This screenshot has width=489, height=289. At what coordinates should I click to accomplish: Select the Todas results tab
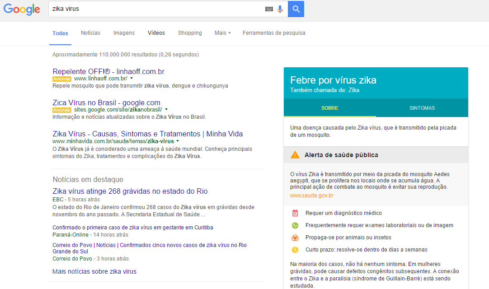[60, 33]
